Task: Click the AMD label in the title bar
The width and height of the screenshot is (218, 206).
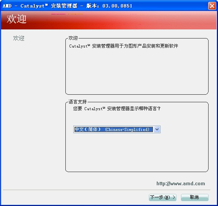Action: click(x=7, y=6)
